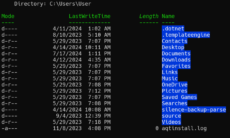Click the Documents folder entry
This screenshot has width=230, height=138.
point(176,54)
